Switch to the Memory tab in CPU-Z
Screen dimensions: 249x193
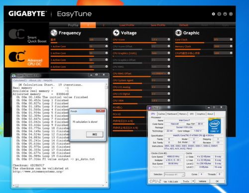183,114
